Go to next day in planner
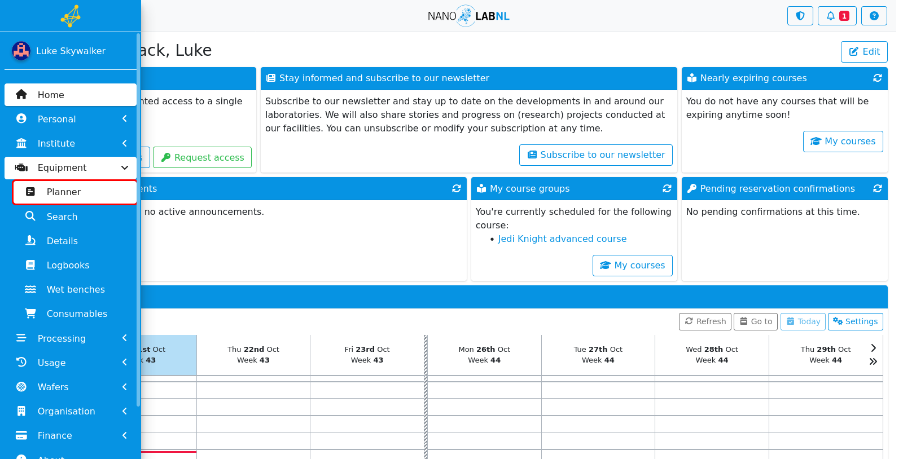Image resolution: width=903 pixels, height=459 pixels. pyautogui.click(x=873, y=348)
